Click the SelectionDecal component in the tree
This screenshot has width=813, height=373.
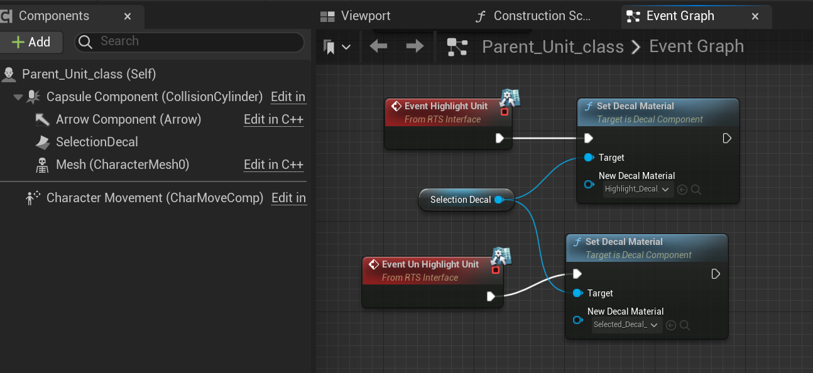click(x=97, y=142)
